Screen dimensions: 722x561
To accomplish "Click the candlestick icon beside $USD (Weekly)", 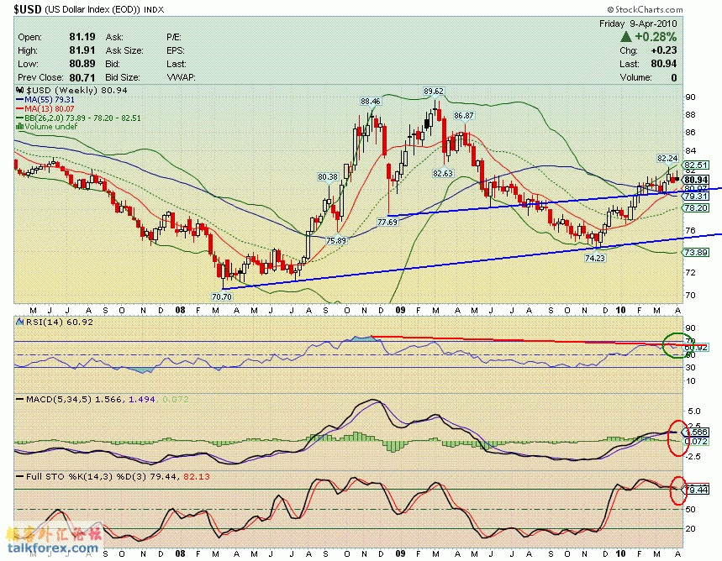I will [x=20, y=91].
